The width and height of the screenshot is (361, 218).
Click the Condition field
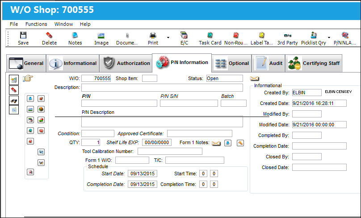coord(98,133)
